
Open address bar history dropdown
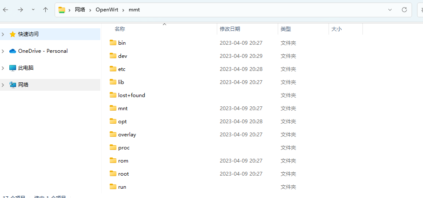pyautogui.click(x=390, y=10)
